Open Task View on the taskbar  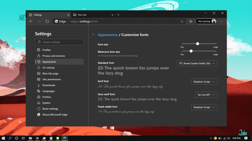point(23,138)
